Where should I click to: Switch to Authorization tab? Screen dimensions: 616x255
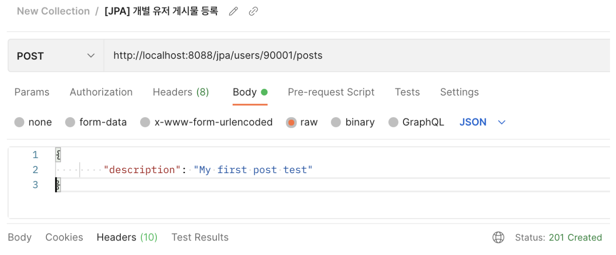101,92
